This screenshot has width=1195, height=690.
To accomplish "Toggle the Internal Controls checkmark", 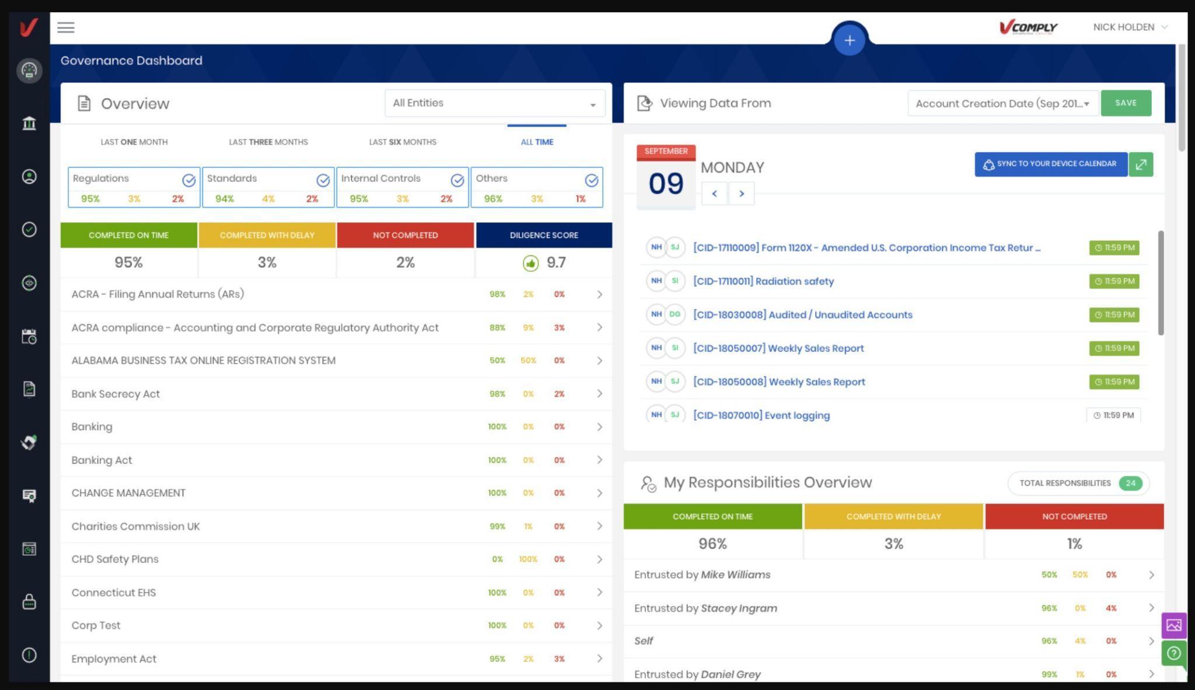I will point(457,180).
